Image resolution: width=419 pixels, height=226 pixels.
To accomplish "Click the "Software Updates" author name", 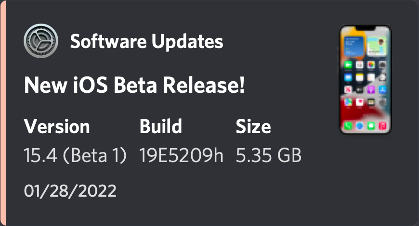I will [146, 42].
